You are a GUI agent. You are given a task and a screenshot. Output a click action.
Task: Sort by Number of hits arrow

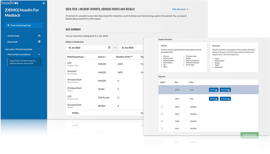132,57
